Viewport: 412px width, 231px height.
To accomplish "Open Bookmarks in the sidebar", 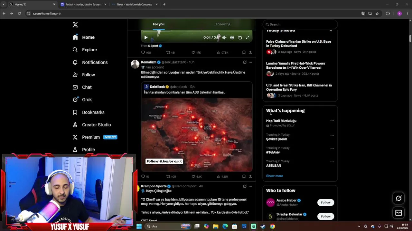I will pyautogui.click(x=89, y=112).
